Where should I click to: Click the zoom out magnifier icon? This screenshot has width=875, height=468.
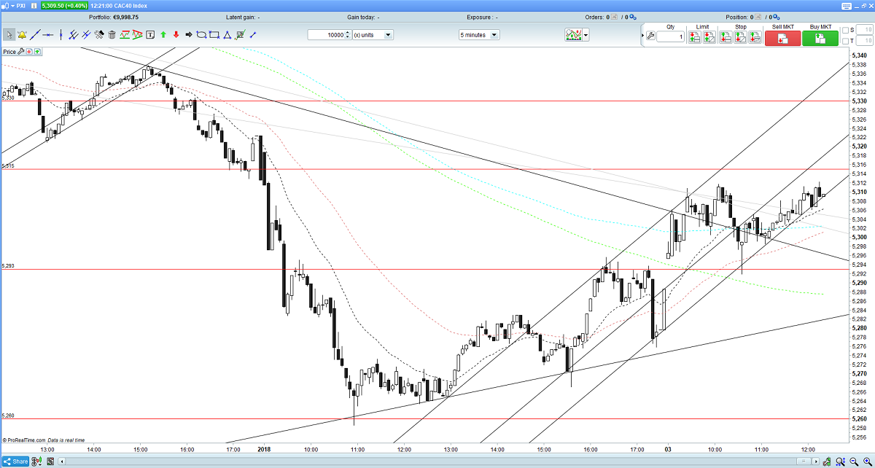pos(854,461)
